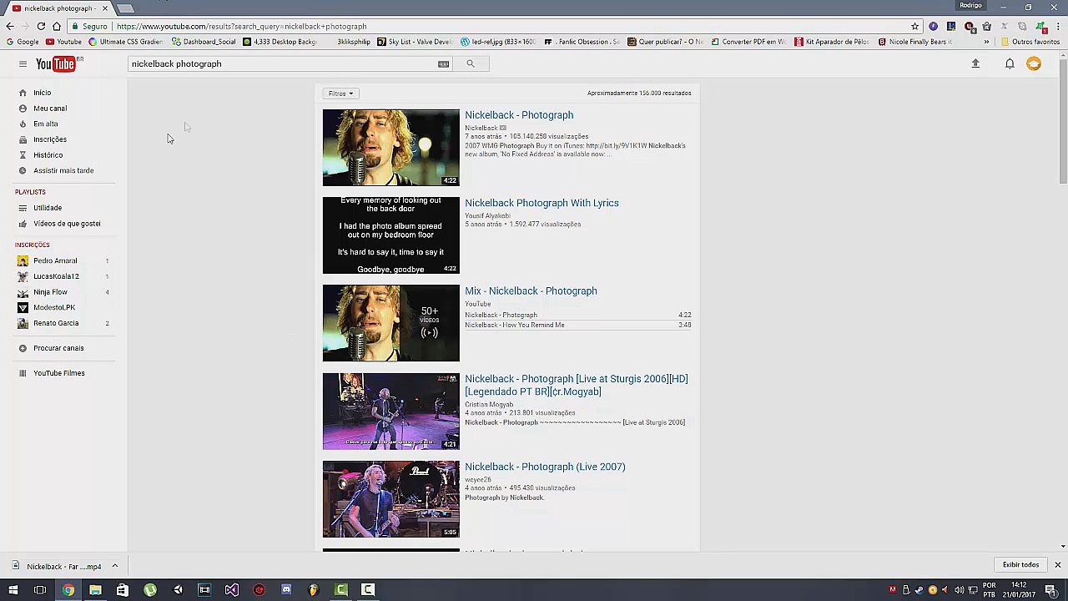Open the Mix - Nickelback - Photograph title
Screen dimensions: 1068x601
coord(531,291)
